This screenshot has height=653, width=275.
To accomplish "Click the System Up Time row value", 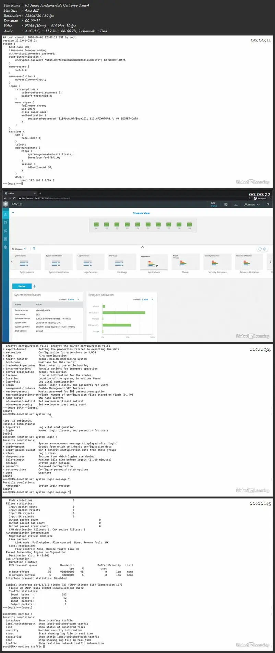I will click(x=56, y=327).
